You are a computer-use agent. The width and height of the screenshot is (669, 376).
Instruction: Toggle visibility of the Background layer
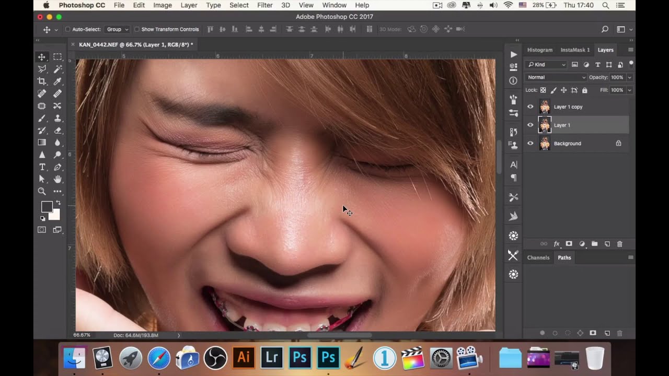(530, 144)
